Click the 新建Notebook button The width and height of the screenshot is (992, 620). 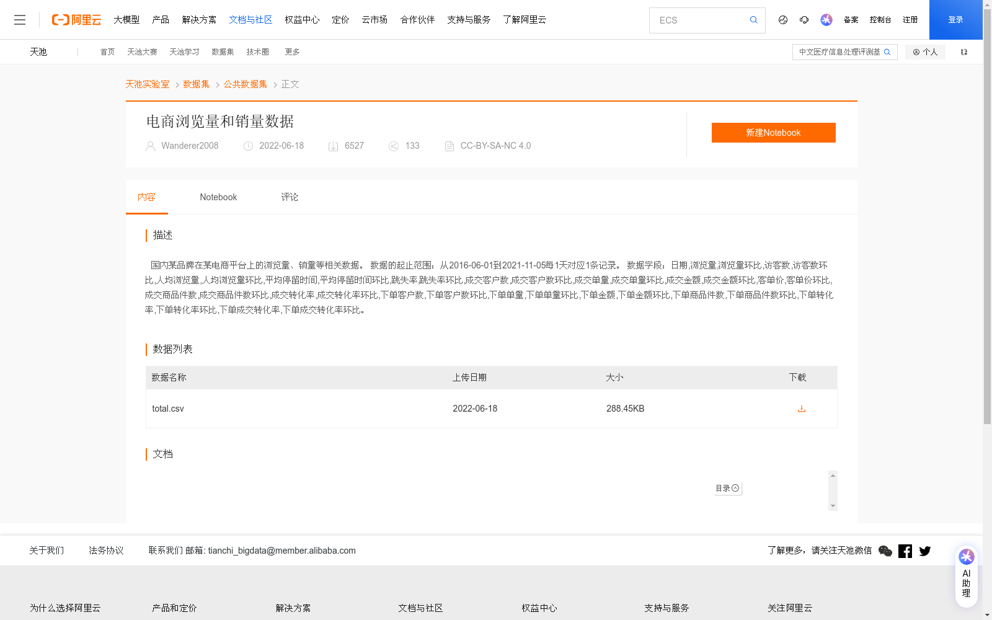773,133
